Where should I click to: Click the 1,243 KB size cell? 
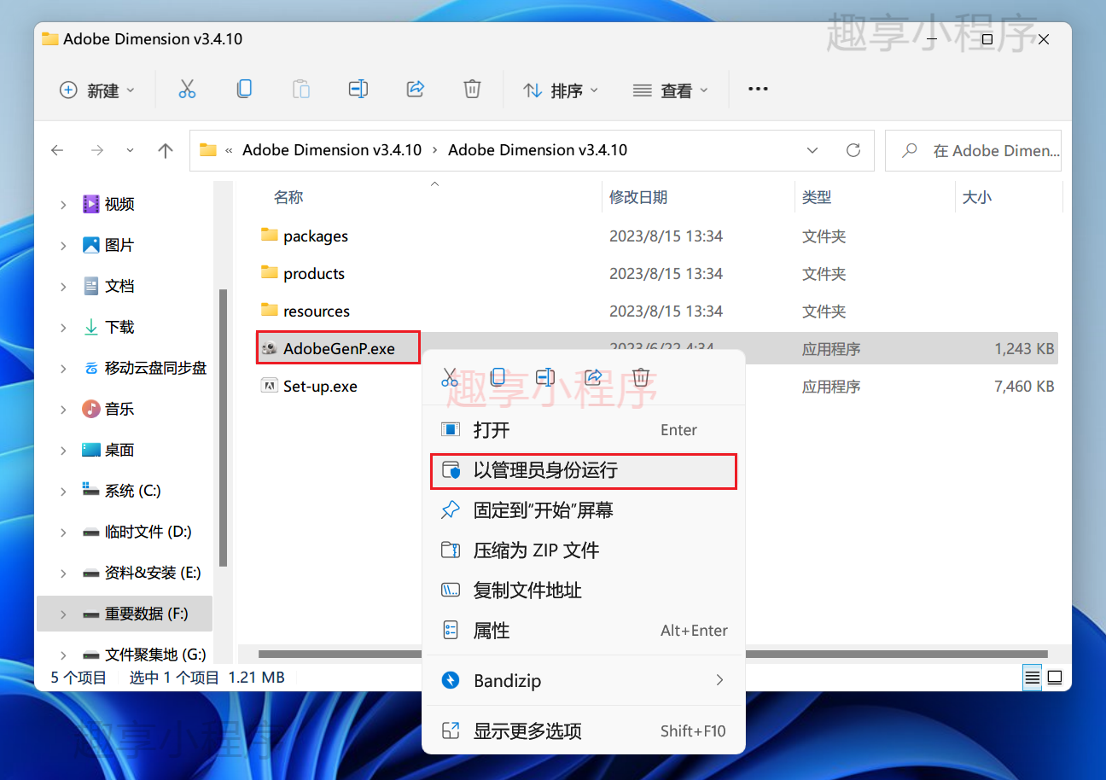1024,349
